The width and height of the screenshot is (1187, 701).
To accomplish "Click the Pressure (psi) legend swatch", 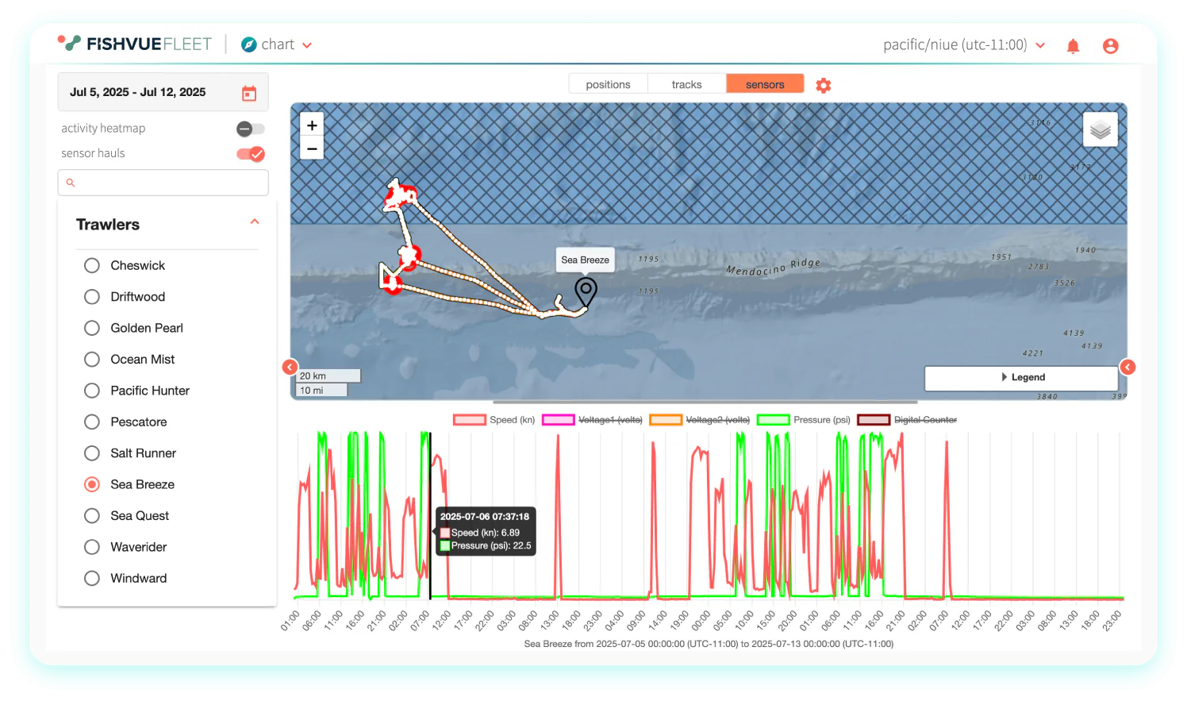I will coord(773,420).
